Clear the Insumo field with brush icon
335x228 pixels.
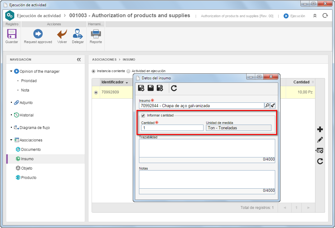click(273, 105)
